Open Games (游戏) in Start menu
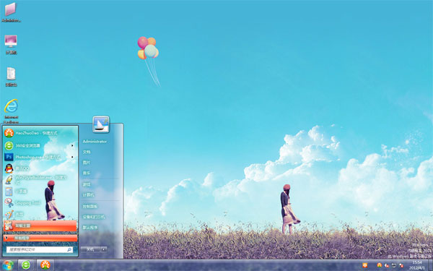This screenshot has width=433, height=271. 87,184
